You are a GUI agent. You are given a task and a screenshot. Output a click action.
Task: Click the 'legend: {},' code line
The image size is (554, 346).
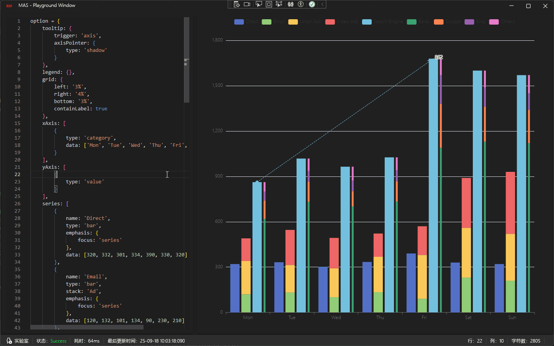click(x=58, y=72)
